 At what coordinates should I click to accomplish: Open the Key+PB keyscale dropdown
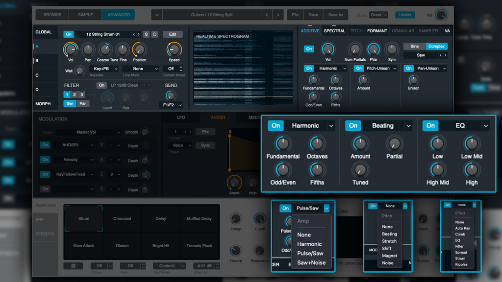[103, 69]
